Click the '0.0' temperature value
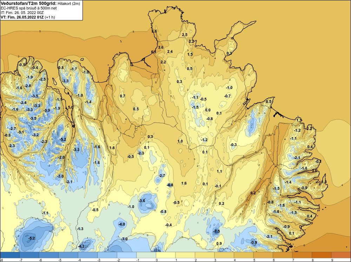The width and height of the screenshot is (351, 262). coord(208,110)
